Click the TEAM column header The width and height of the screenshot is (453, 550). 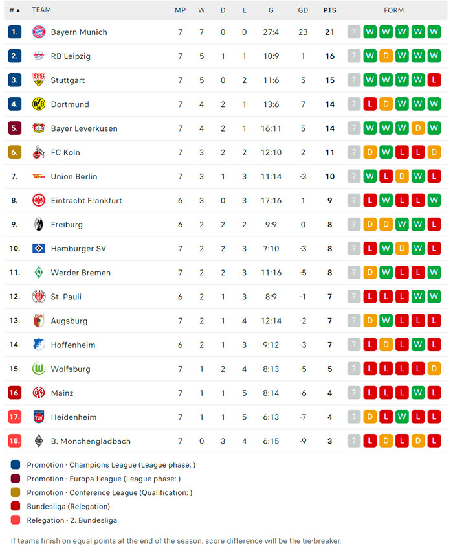41,10
